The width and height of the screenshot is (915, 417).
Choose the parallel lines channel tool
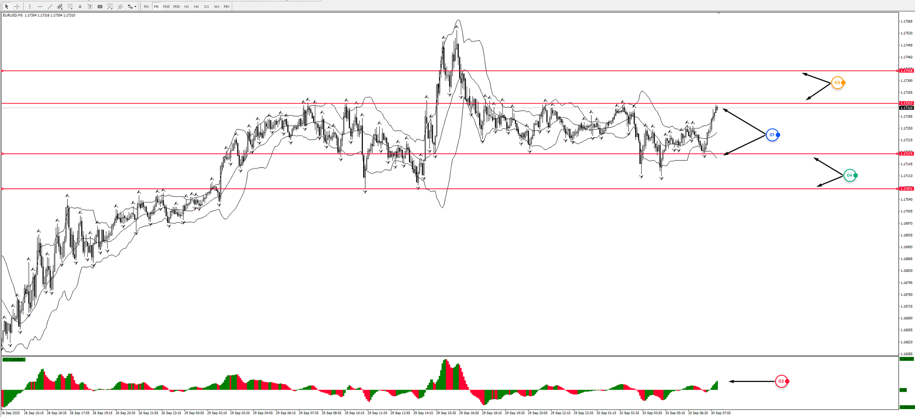120,7
